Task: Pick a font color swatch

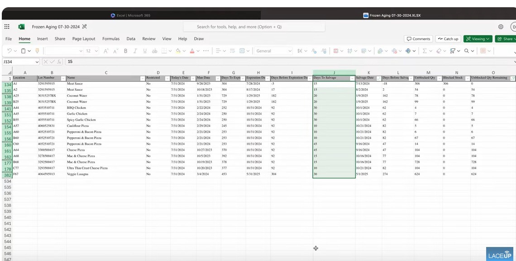Action: [192, 51]
